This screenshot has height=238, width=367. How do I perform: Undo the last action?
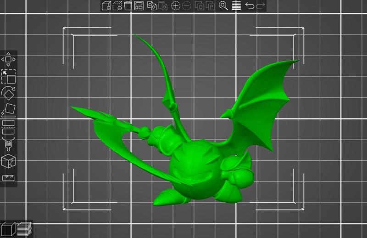point(250,6)
